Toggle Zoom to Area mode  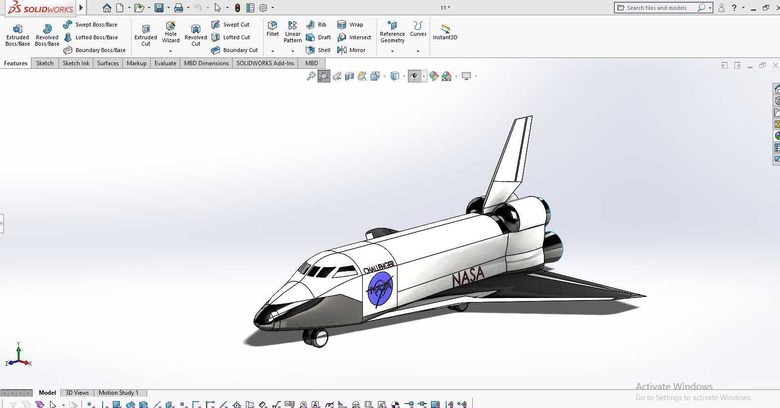324,76
